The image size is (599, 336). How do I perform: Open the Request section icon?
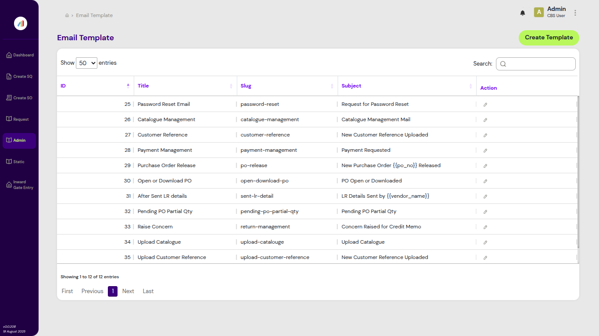coord(20,119)
